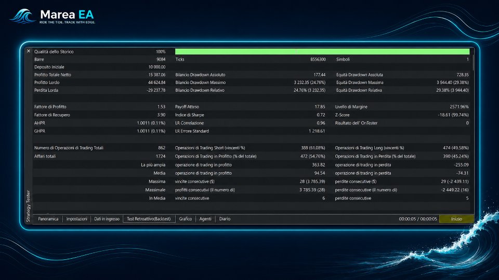Click the vertical scrollbar of the report
Viewport: 499px width, 280px height.
click(473, 63)
